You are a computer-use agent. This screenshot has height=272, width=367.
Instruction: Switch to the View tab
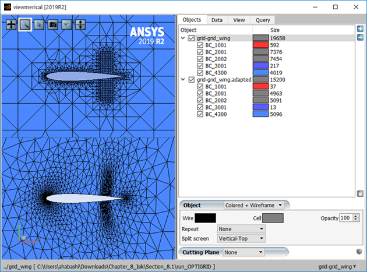point(239,20)
